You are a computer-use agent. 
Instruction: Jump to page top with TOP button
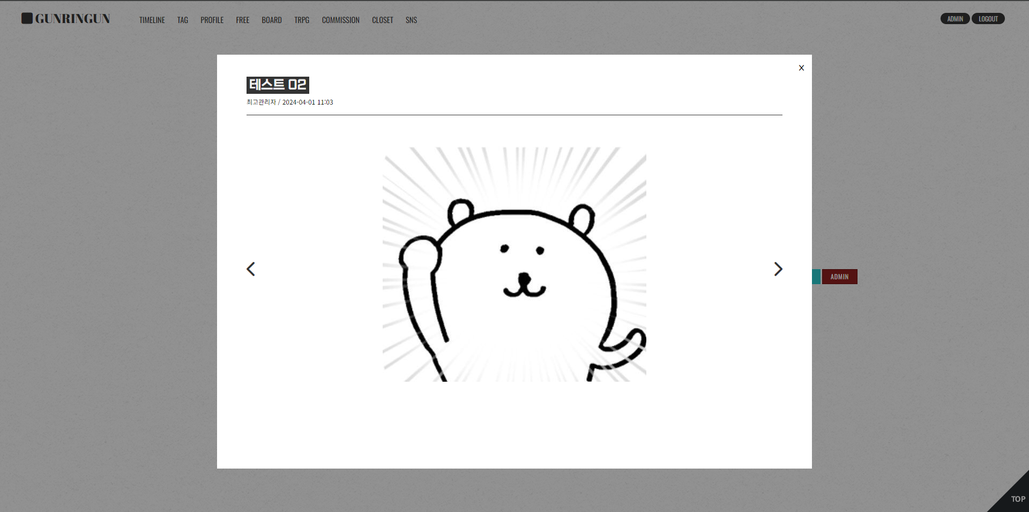coord(1015,497)
